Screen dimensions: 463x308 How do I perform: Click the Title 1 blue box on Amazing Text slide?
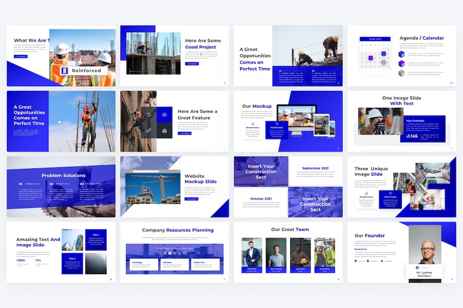tap(96, 240)
